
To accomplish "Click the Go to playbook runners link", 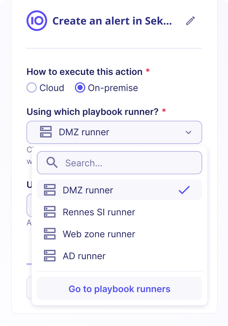I will pos(119,289).
